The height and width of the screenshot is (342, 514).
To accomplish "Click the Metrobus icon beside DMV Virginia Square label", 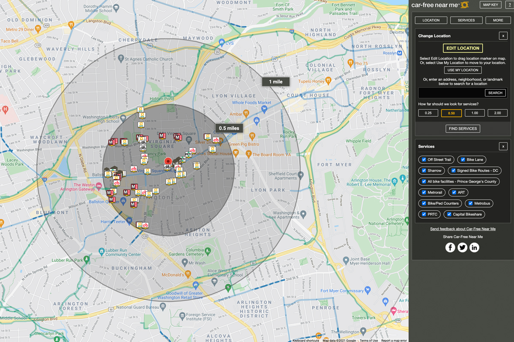I will (162, 135).
